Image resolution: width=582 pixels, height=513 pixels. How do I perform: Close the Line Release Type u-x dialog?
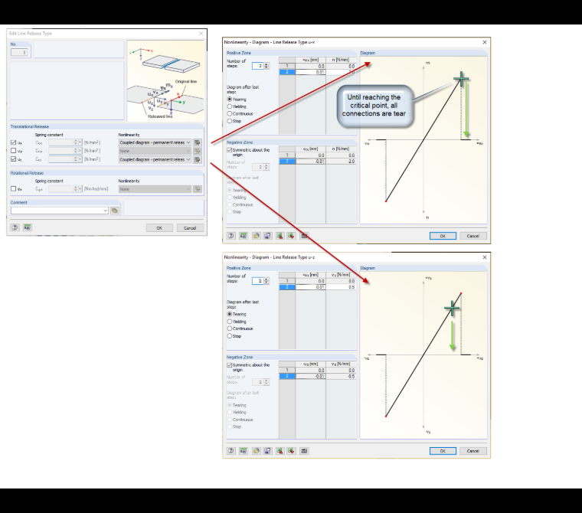pos(485,42)
